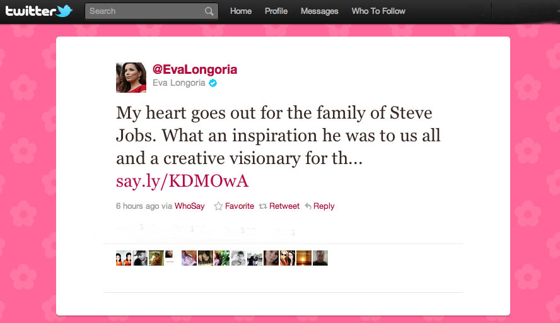Screen dimensions: 560x323
Task: Open the Who To Follow page
Action: 378,11
